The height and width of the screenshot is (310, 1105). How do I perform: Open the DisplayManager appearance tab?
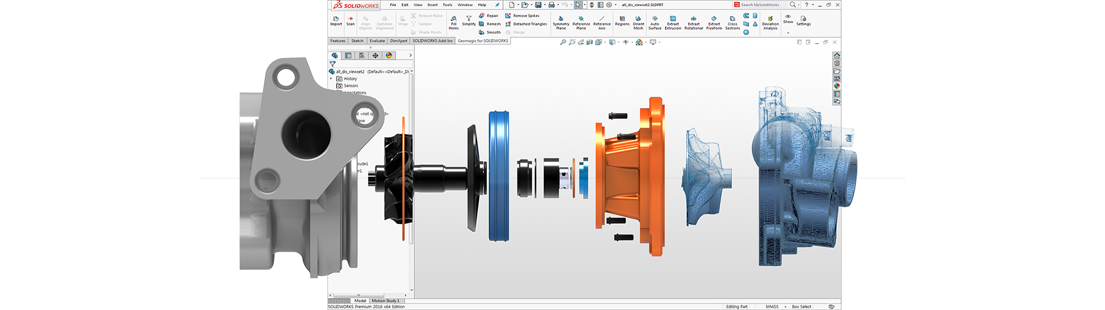389,56
